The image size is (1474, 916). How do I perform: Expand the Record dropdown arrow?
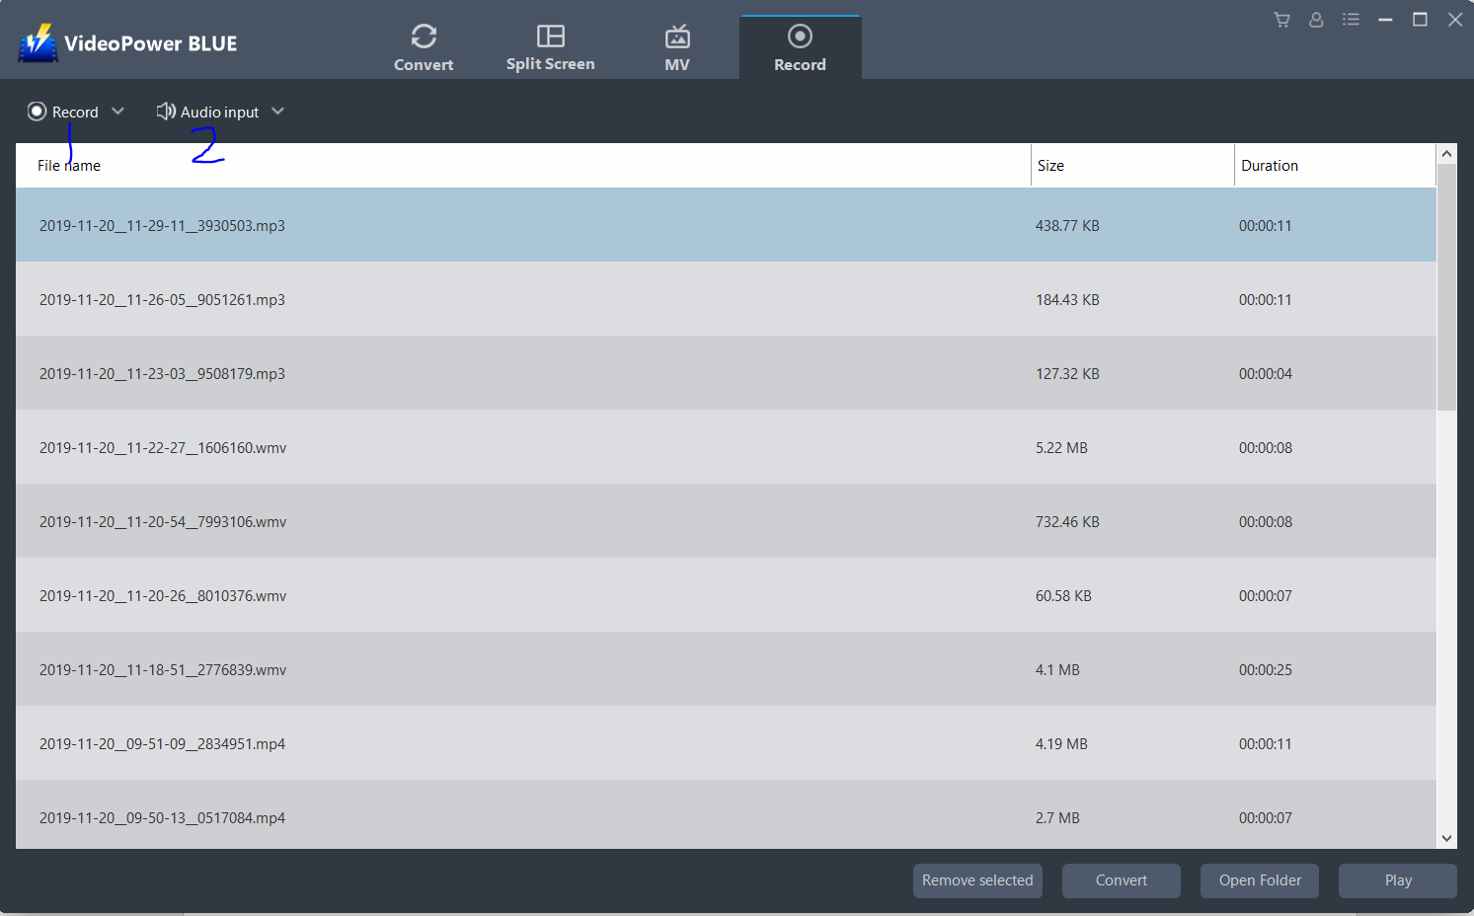pyautogui.click(x=118, y=112)
